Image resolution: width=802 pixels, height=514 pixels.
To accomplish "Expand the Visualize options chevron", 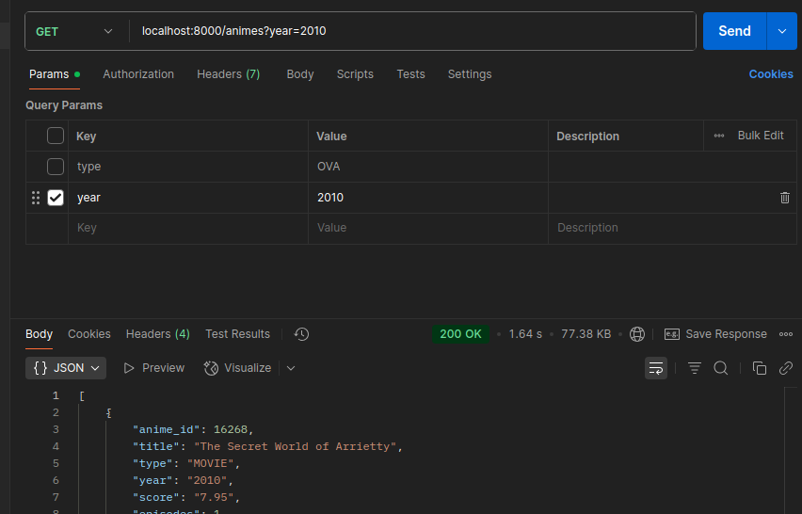I will [x=291, y=368].
